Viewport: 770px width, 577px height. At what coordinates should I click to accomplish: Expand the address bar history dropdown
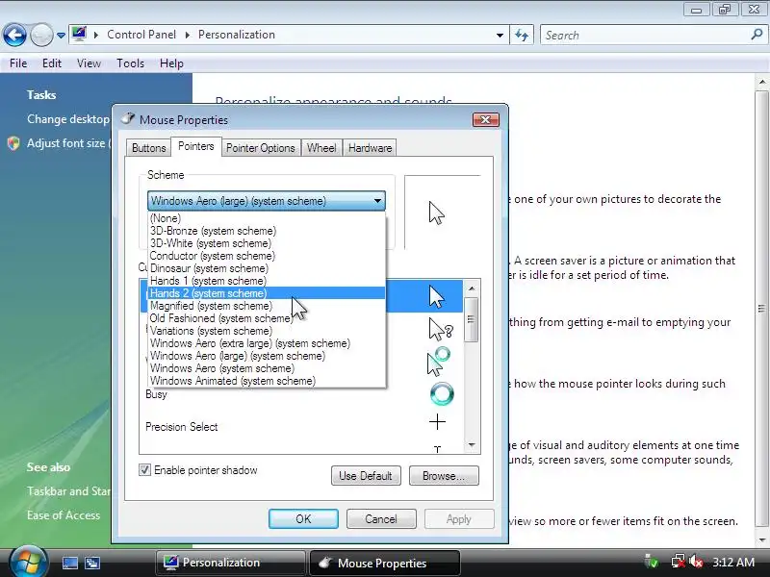pos(500,36)
